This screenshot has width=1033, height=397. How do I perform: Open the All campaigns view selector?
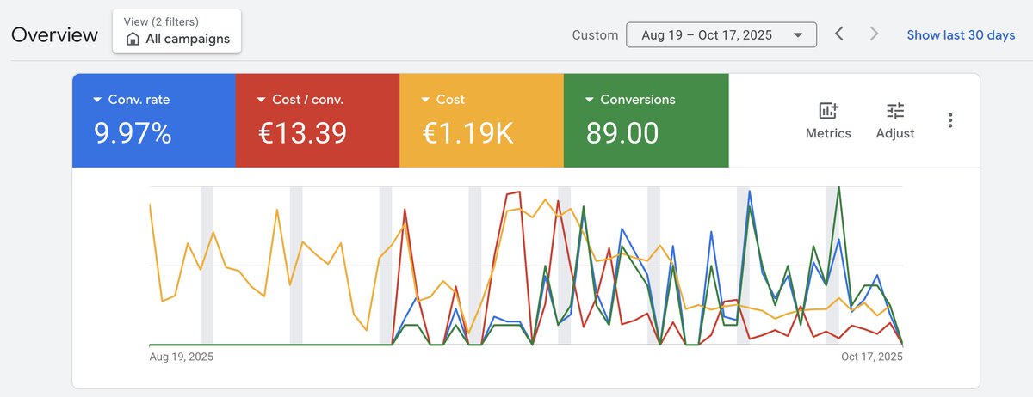(177, 32)
